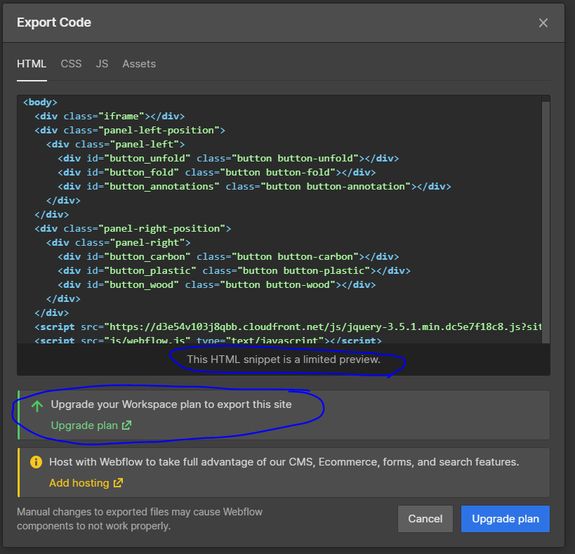Click the button_fold div line
This screenshot has width=575, height=554.
pos(217,172)
